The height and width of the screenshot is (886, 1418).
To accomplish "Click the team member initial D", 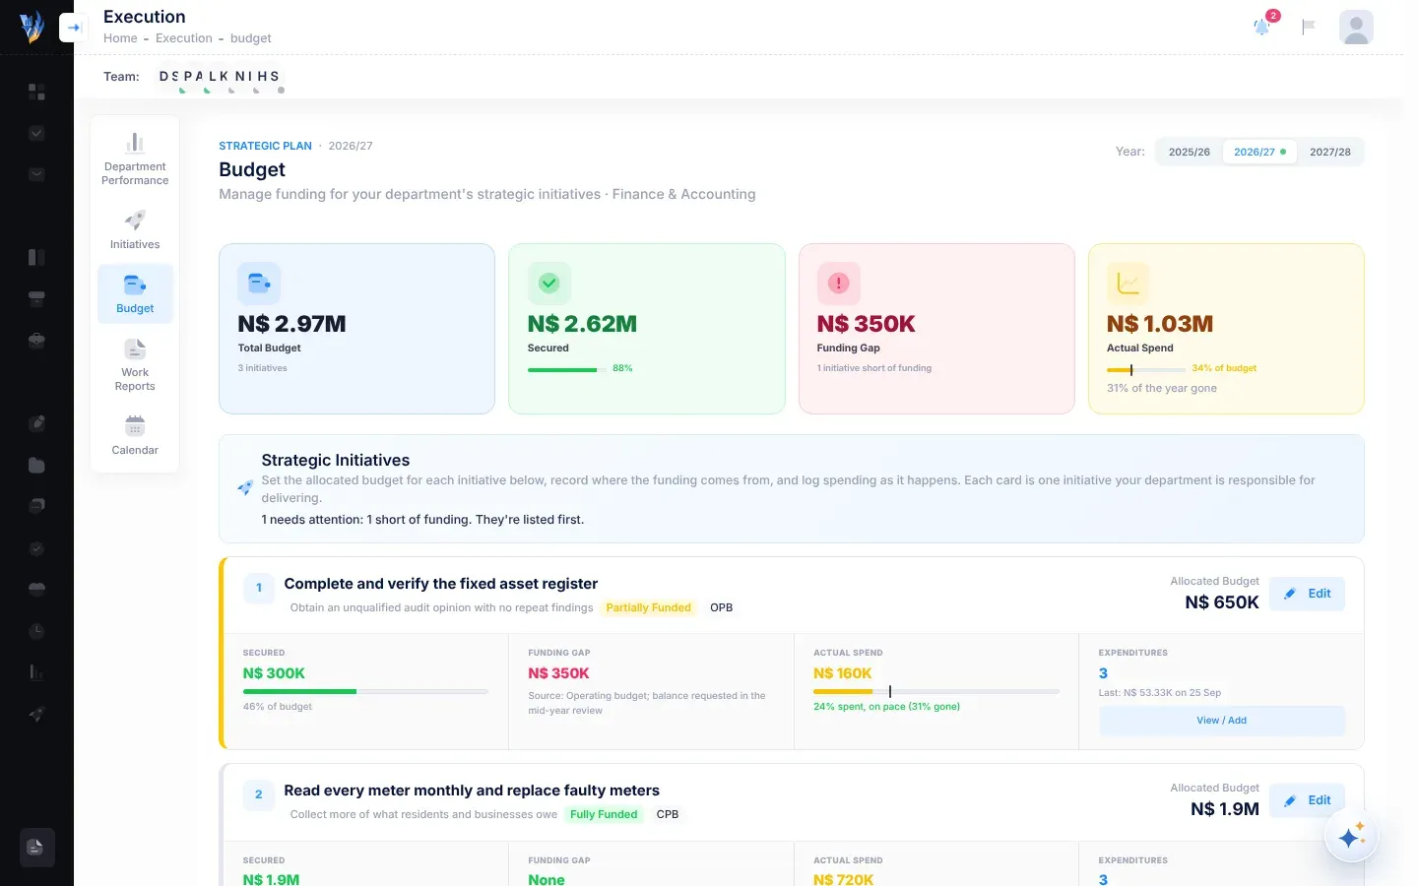I will (163, 76).
